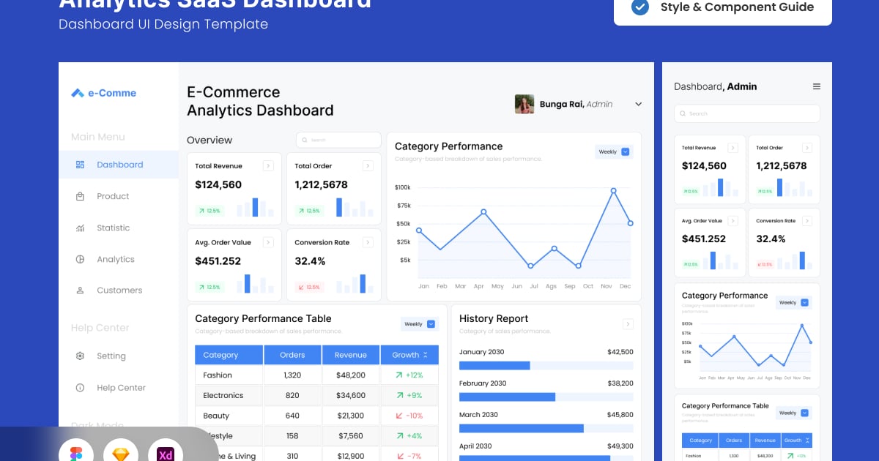Expand the Bunga Rai profile dropdown
The image size is (879, 461).
click(x=638, y=104)
